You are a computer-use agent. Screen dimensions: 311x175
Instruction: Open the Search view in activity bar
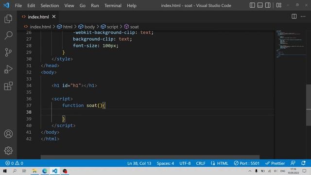click(8, 35)
